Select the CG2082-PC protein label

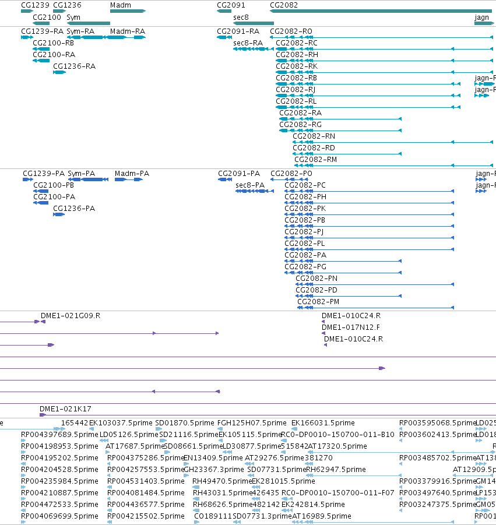click(305, 185)
